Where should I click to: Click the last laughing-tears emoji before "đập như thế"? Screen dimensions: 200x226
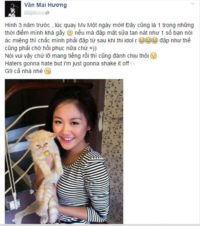155,40
